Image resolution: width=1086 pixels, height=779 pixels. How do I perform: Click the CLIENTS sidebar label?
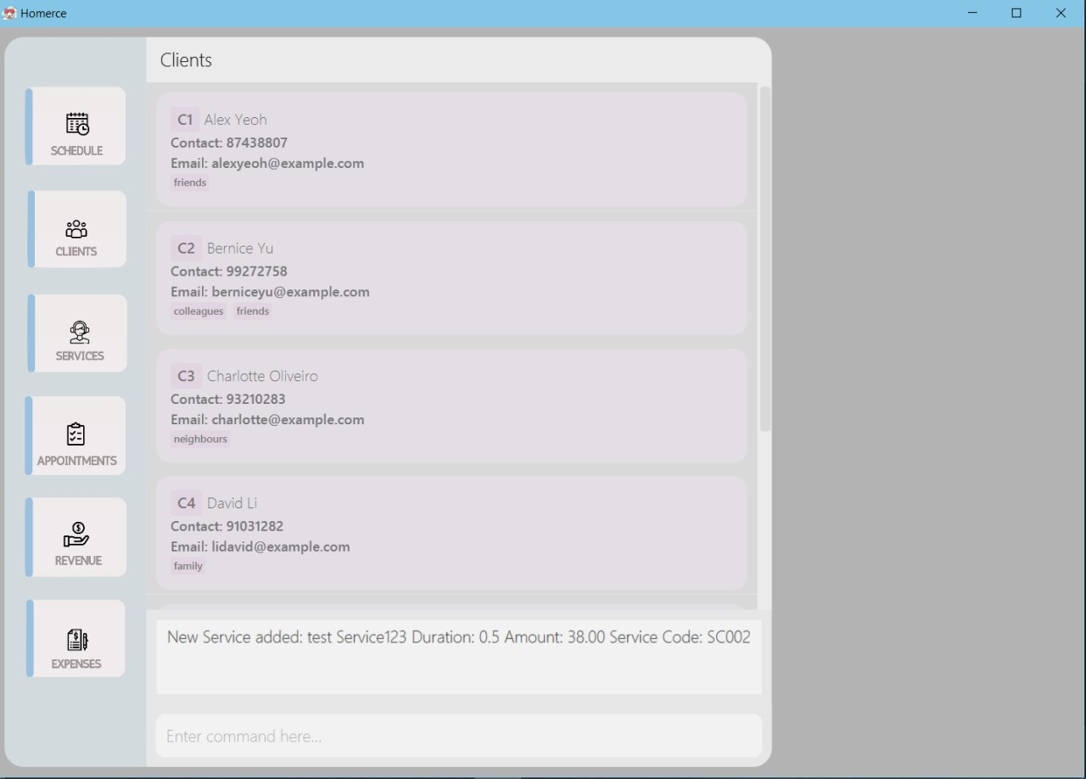[x=76, y=252]
